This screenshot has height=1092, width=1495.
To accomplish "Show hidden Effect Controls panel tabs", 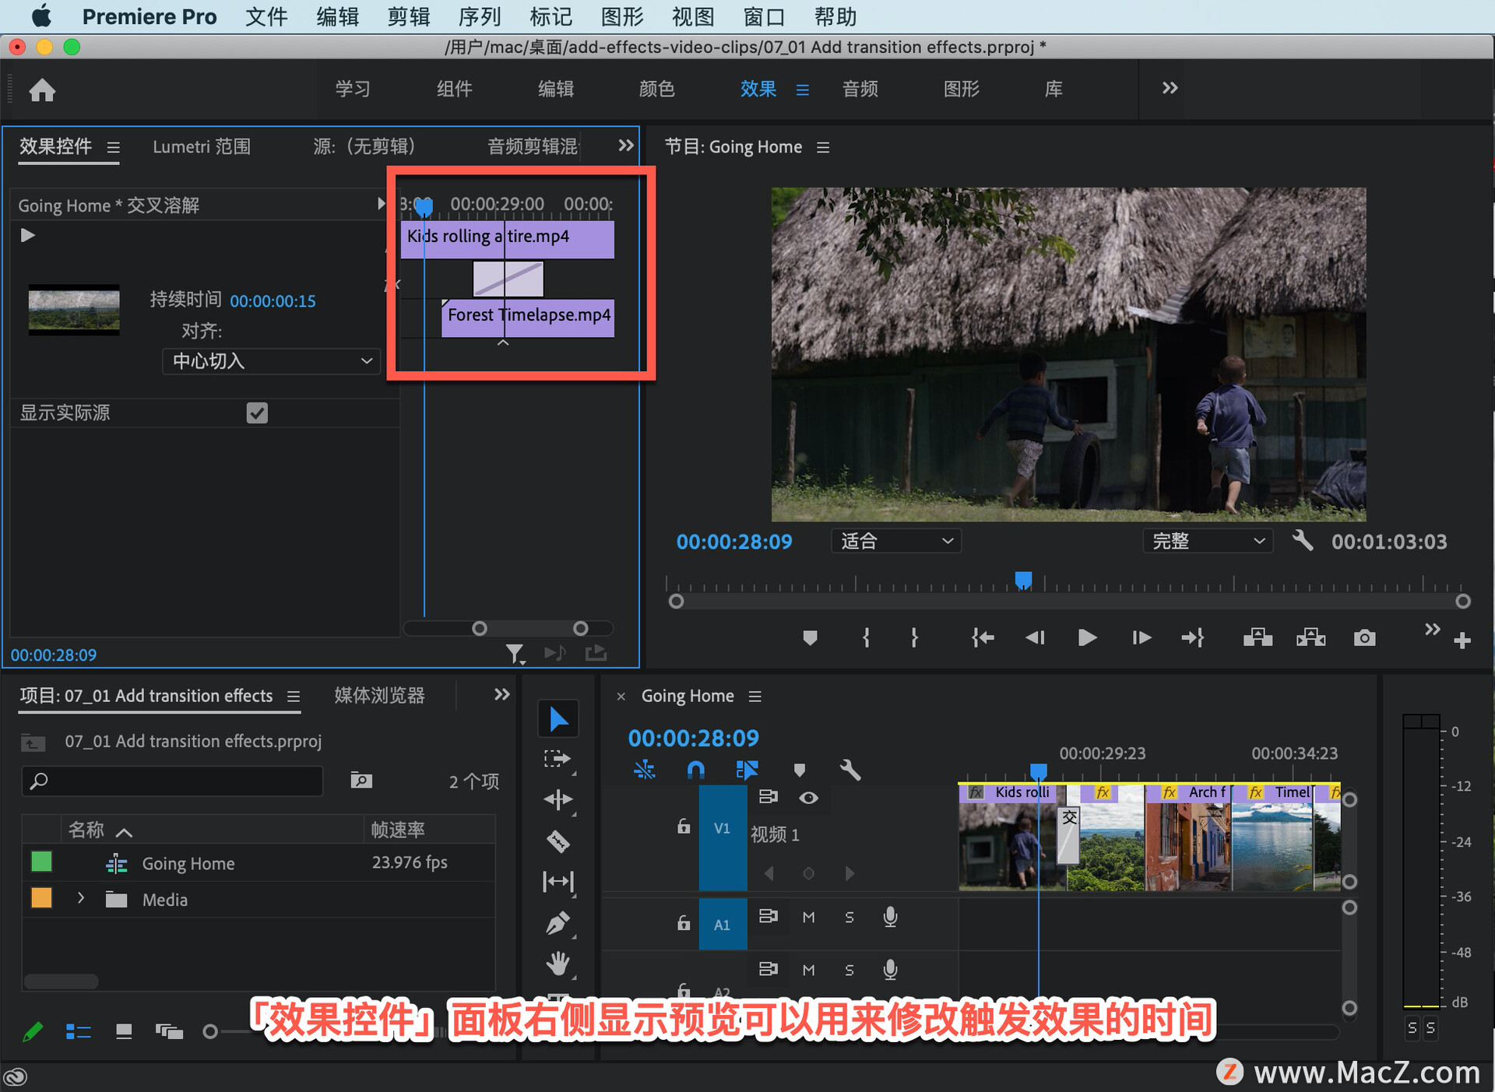I will (625, 146).
